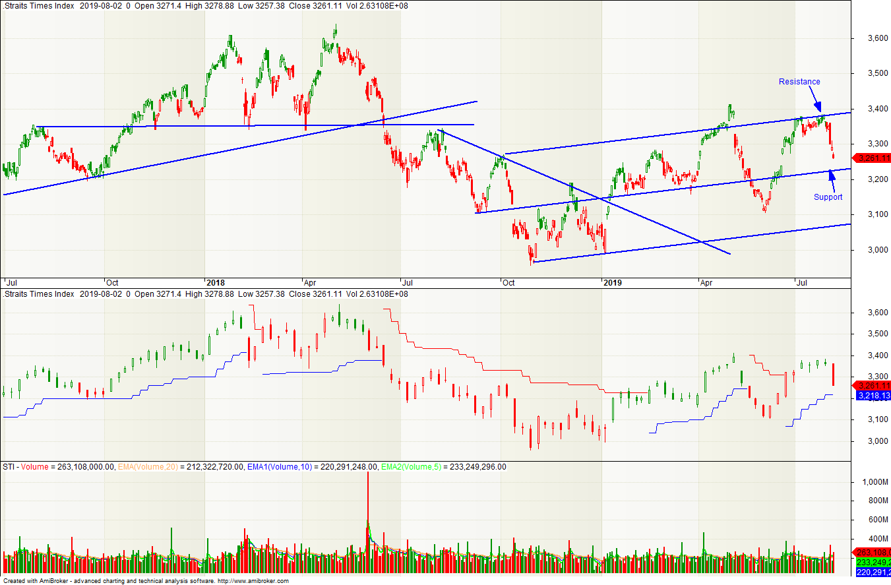
Task: Click the 2018 year label on time axis
Action: tap(216, 282)
